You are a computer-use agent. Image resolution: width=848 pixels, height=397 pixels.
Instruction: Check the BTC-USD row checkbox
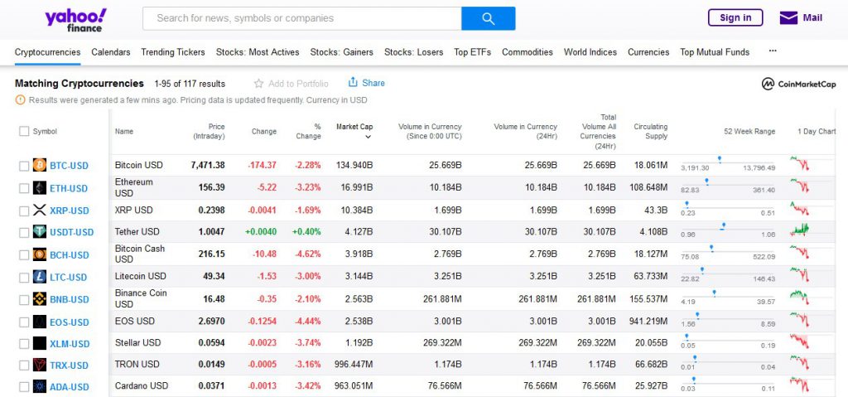tap(24, 166)
